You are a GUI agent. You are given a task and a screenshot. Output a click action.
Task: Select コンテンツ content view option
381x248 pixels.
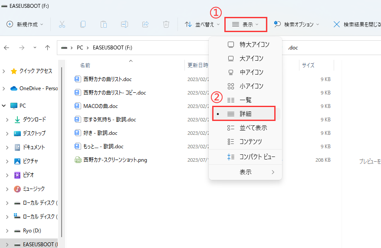tap(246, 141)
